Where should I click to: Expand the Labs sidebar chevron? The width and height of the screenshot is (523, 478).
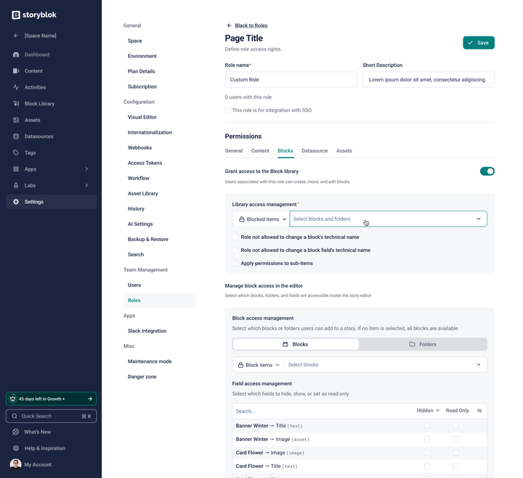click(86, 185)
